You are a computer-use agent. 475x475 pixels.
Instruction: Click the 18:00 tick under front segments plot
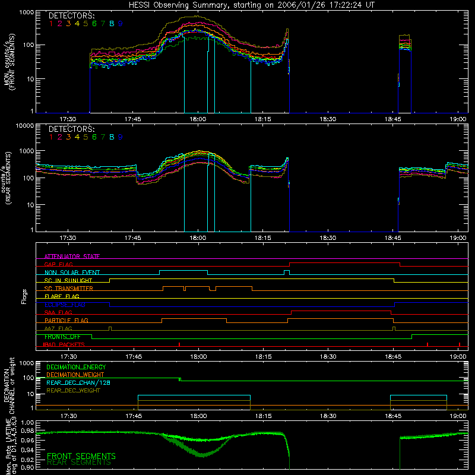pyautogui.click(x=198, y=119)
